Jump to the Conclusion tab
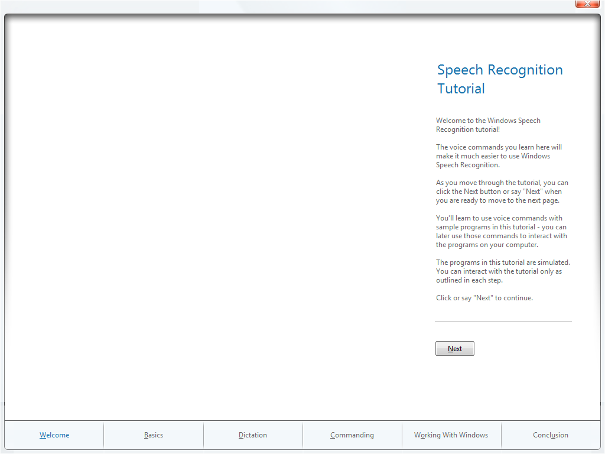Image resolution: width=605 pixels, height=454 pixels. [551, 435]
